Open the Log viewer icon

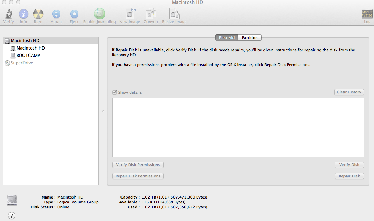[367, 14]
